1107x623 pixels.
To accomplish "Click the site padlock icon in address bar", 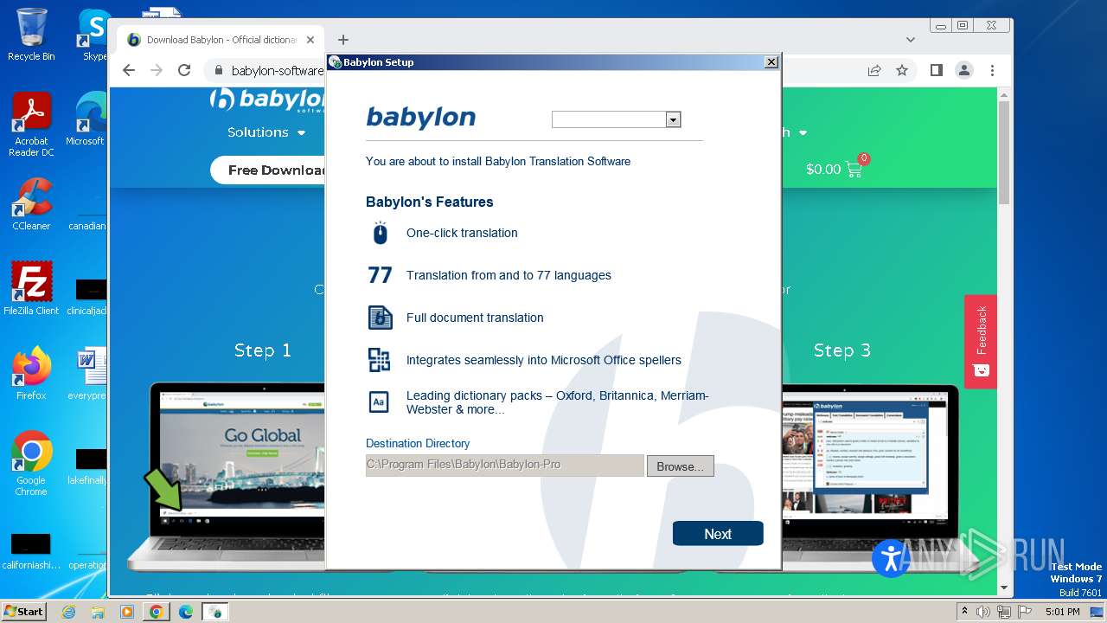I will point(218,71).
